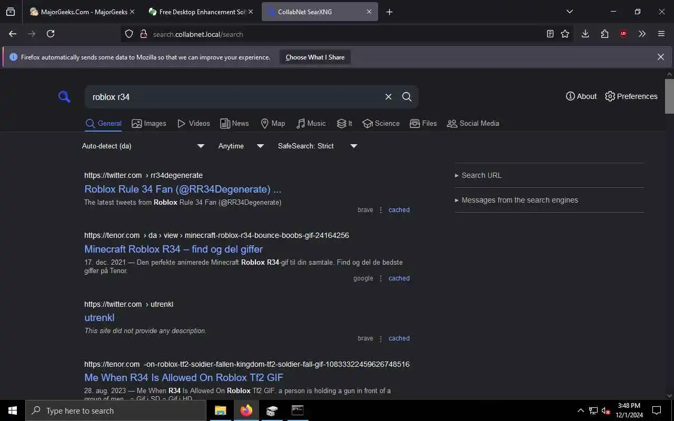Image resolution: width=674 pixels, height=421 pixels.
Task: Switch to the Music category
Action: 311,124
